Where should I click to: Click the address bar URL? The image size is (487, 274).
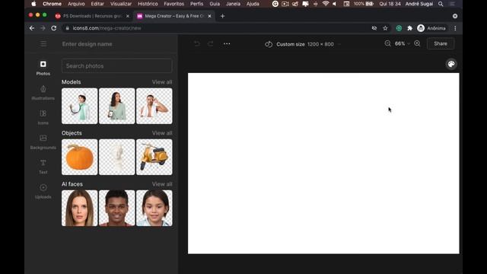click(x=107, y=28)
